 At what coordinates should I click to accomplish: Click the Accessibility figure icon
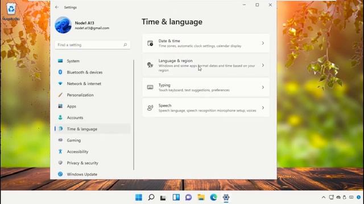(x=60, y=151)
